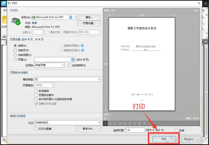209x145 pixels.
Task: Click the 忽略打印机边距 checkbox
Action: [x=36, y=104]
